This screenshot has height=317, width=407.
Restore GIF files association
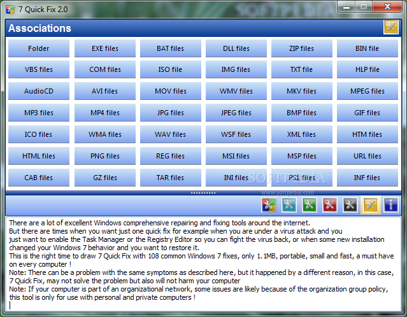(x=368, y=113)
